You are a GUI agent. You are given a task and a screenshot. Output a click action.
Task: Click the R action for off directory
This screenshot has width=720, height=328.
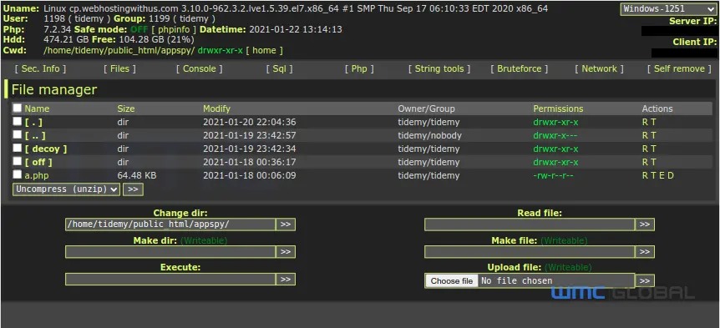pyautogui.click(x=645, y=163)
